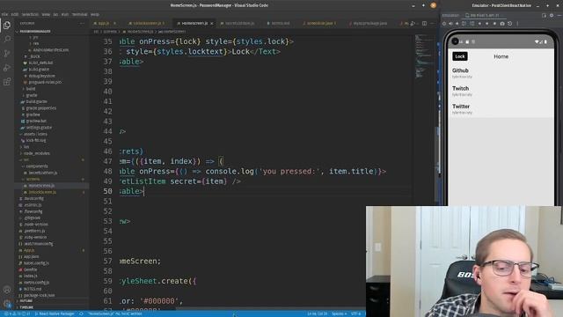Expand the OUTLINE section
Image resolution: width=563 pixels, height=317 pixels.
point(26,301)
